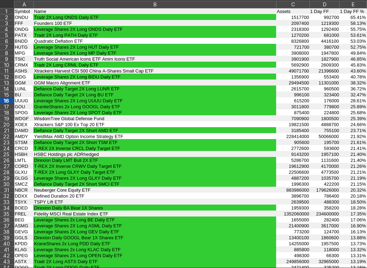Click percentage value 20.32%
The height and width of the screenshot is (268, 367).
pyautogui.click(x=353, y=190)
